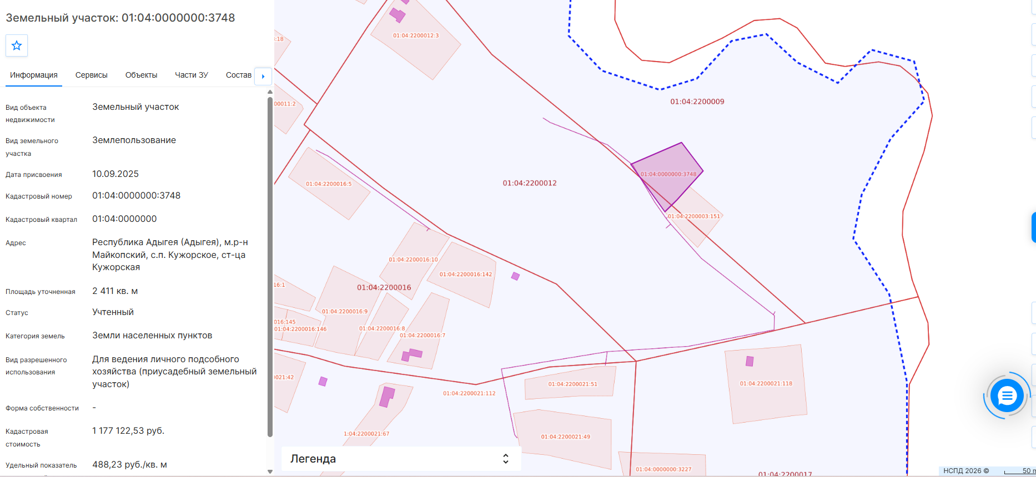Click parcel label 01:04:2200021:112 on map
The height and width of the screenshot is (477, 1036).
(x=469, y=393)
